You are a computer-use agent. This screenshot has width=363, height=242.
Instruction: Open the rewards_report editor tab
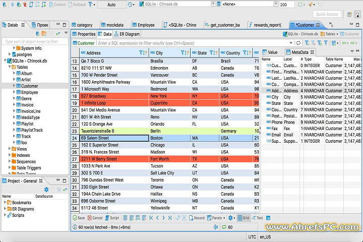coord(265,25)
